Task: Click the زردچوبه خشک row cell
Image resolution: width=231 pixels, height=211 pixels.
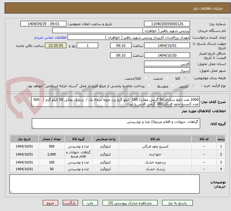Action: point(155,162)
